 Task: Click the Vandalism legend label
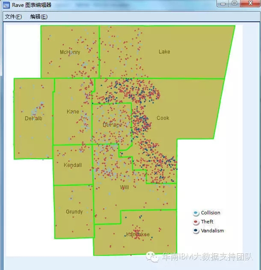213,231
